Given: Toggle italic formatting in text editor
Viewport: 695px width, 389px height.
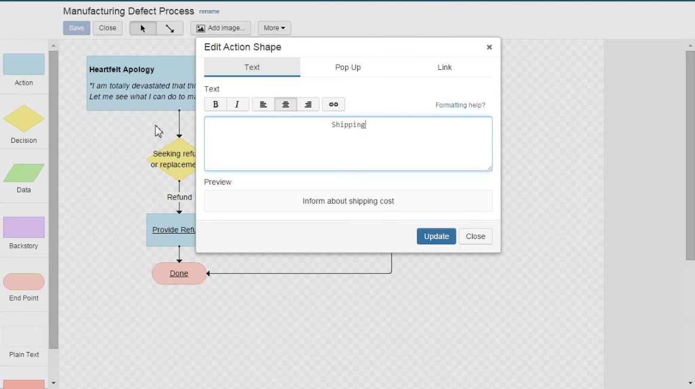Looking at the screenshot, I should 237,104.
